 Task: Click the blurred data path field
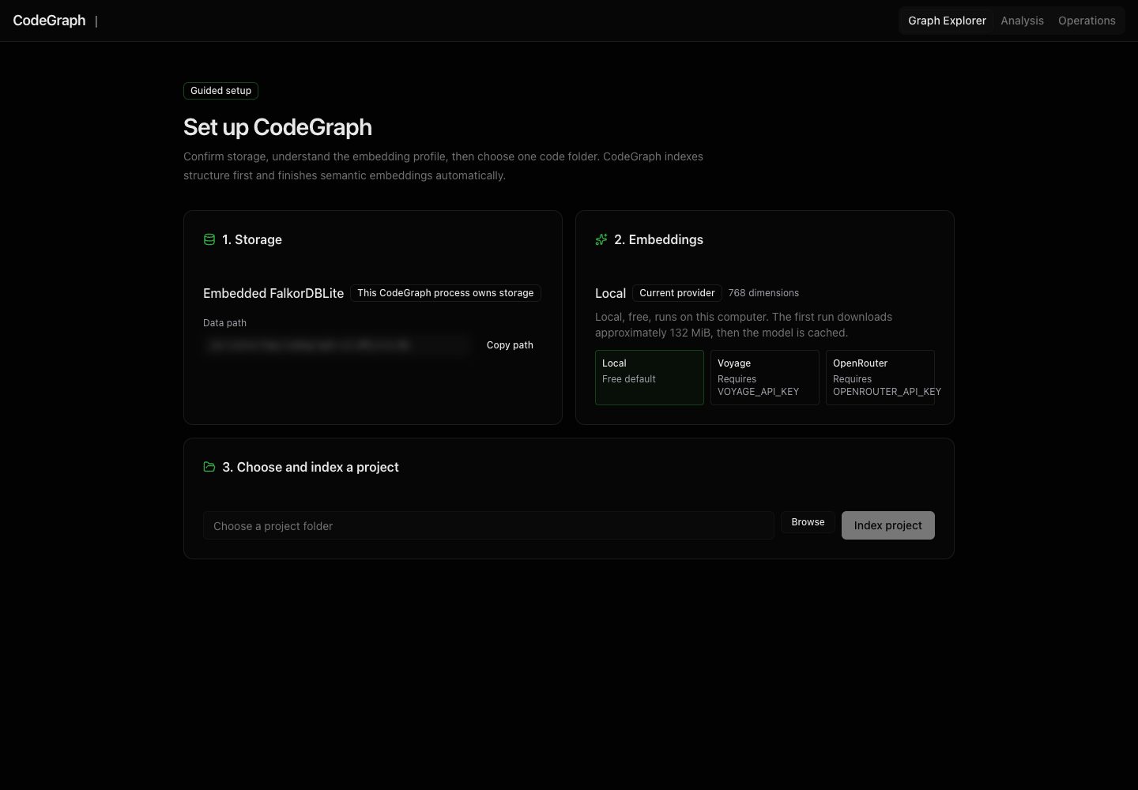[337, 345]
